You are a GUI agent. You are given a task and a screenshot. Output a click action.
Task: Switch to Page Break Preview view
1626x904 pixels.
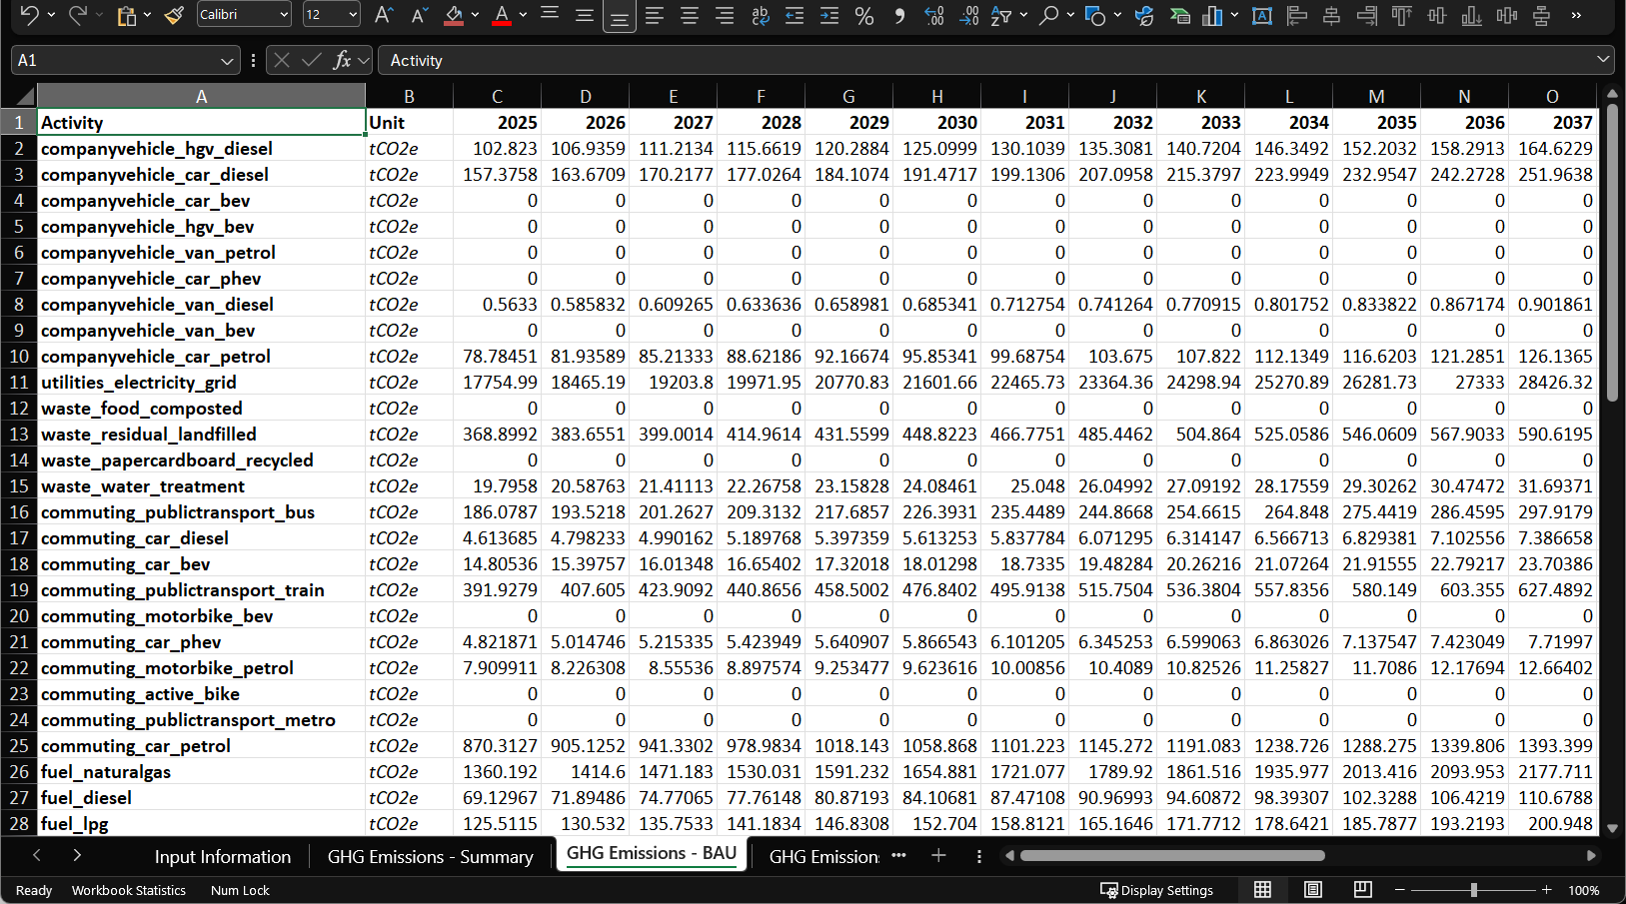[x=1362, y=890]
